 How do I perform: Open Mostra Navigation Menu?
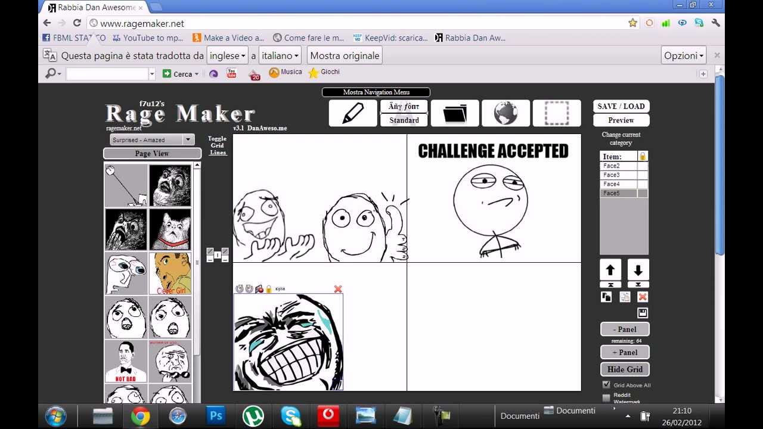click(x=376, y=92)
